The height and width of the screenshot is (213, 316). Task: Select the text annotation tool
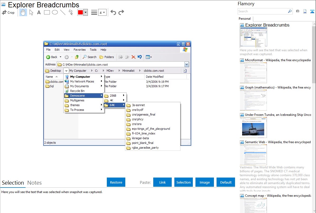39,12
